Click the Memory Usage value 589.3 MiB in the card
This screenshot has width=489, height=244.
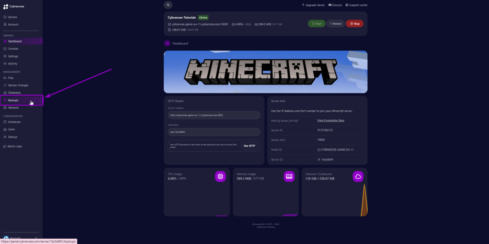pos(244,179)
